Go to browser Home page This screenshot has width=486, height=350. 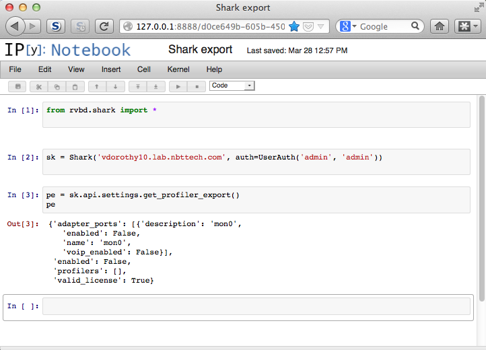pos(439,26)
